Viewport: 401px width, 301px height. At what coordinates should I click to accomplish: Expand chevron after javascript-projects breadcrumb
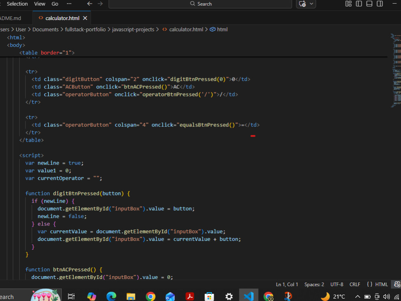click(158, 29)
